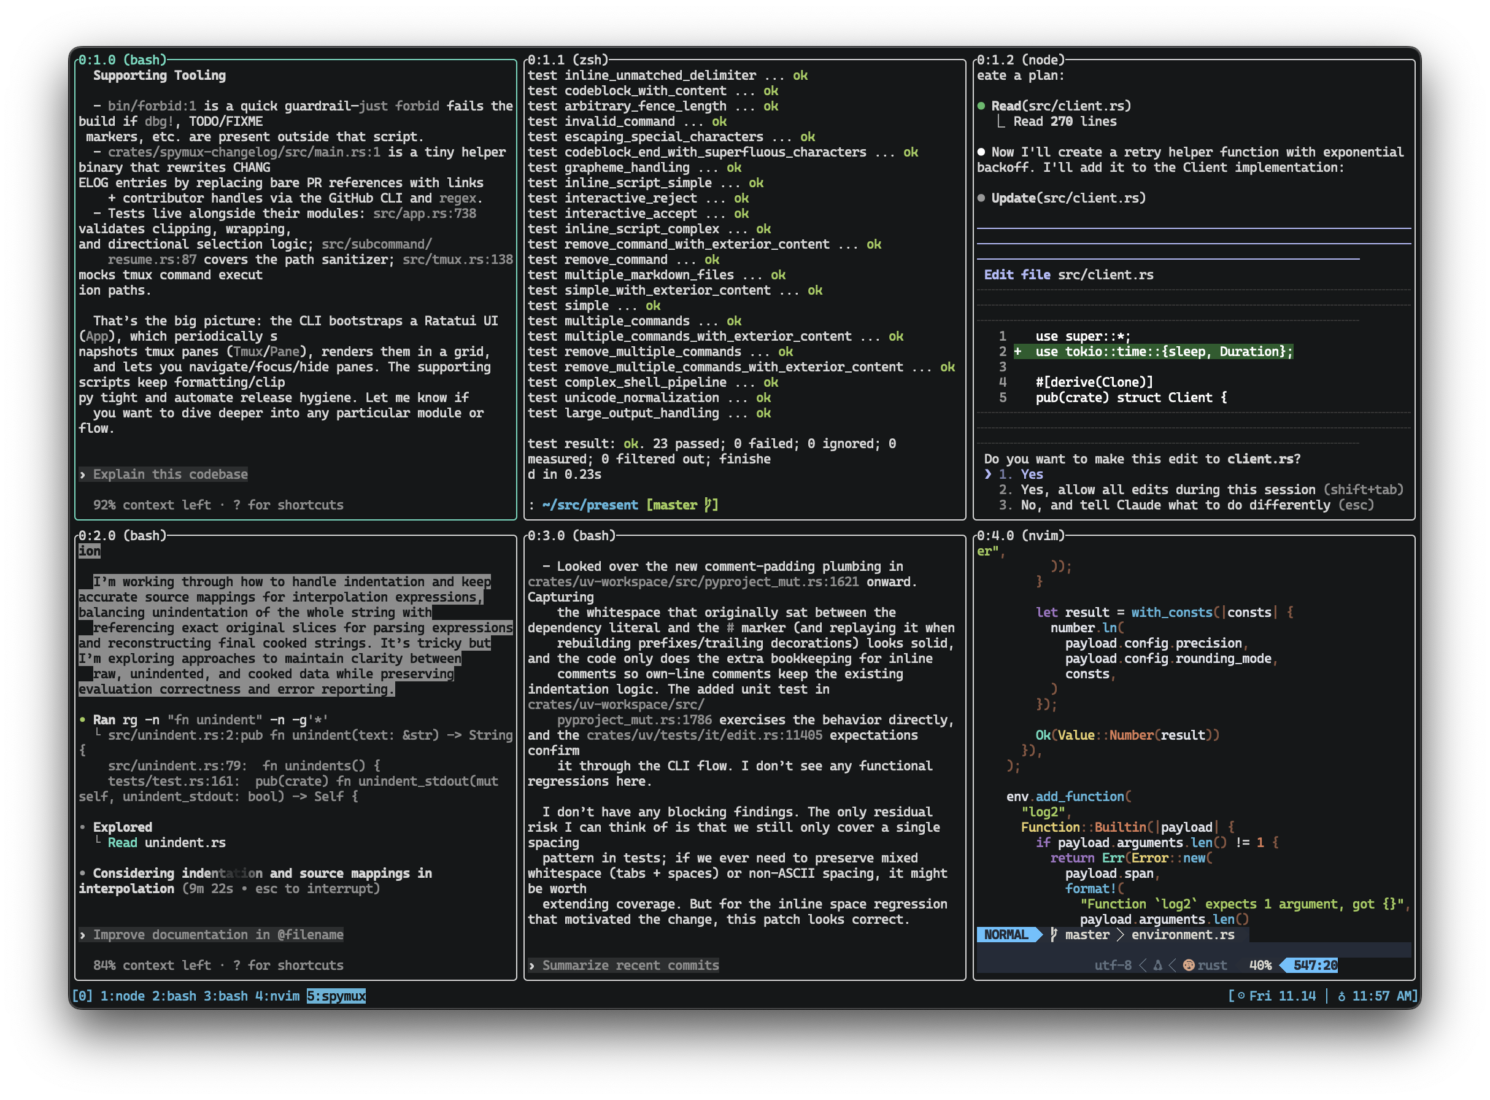Screen dimensions: 1490x1100
Task: Click the git branch icon beside master in nvim
Action: 1053,935
